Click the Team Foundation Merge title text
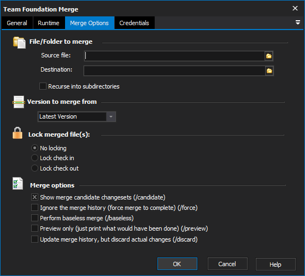Screen dimensions: 305x276 point(41,9)
